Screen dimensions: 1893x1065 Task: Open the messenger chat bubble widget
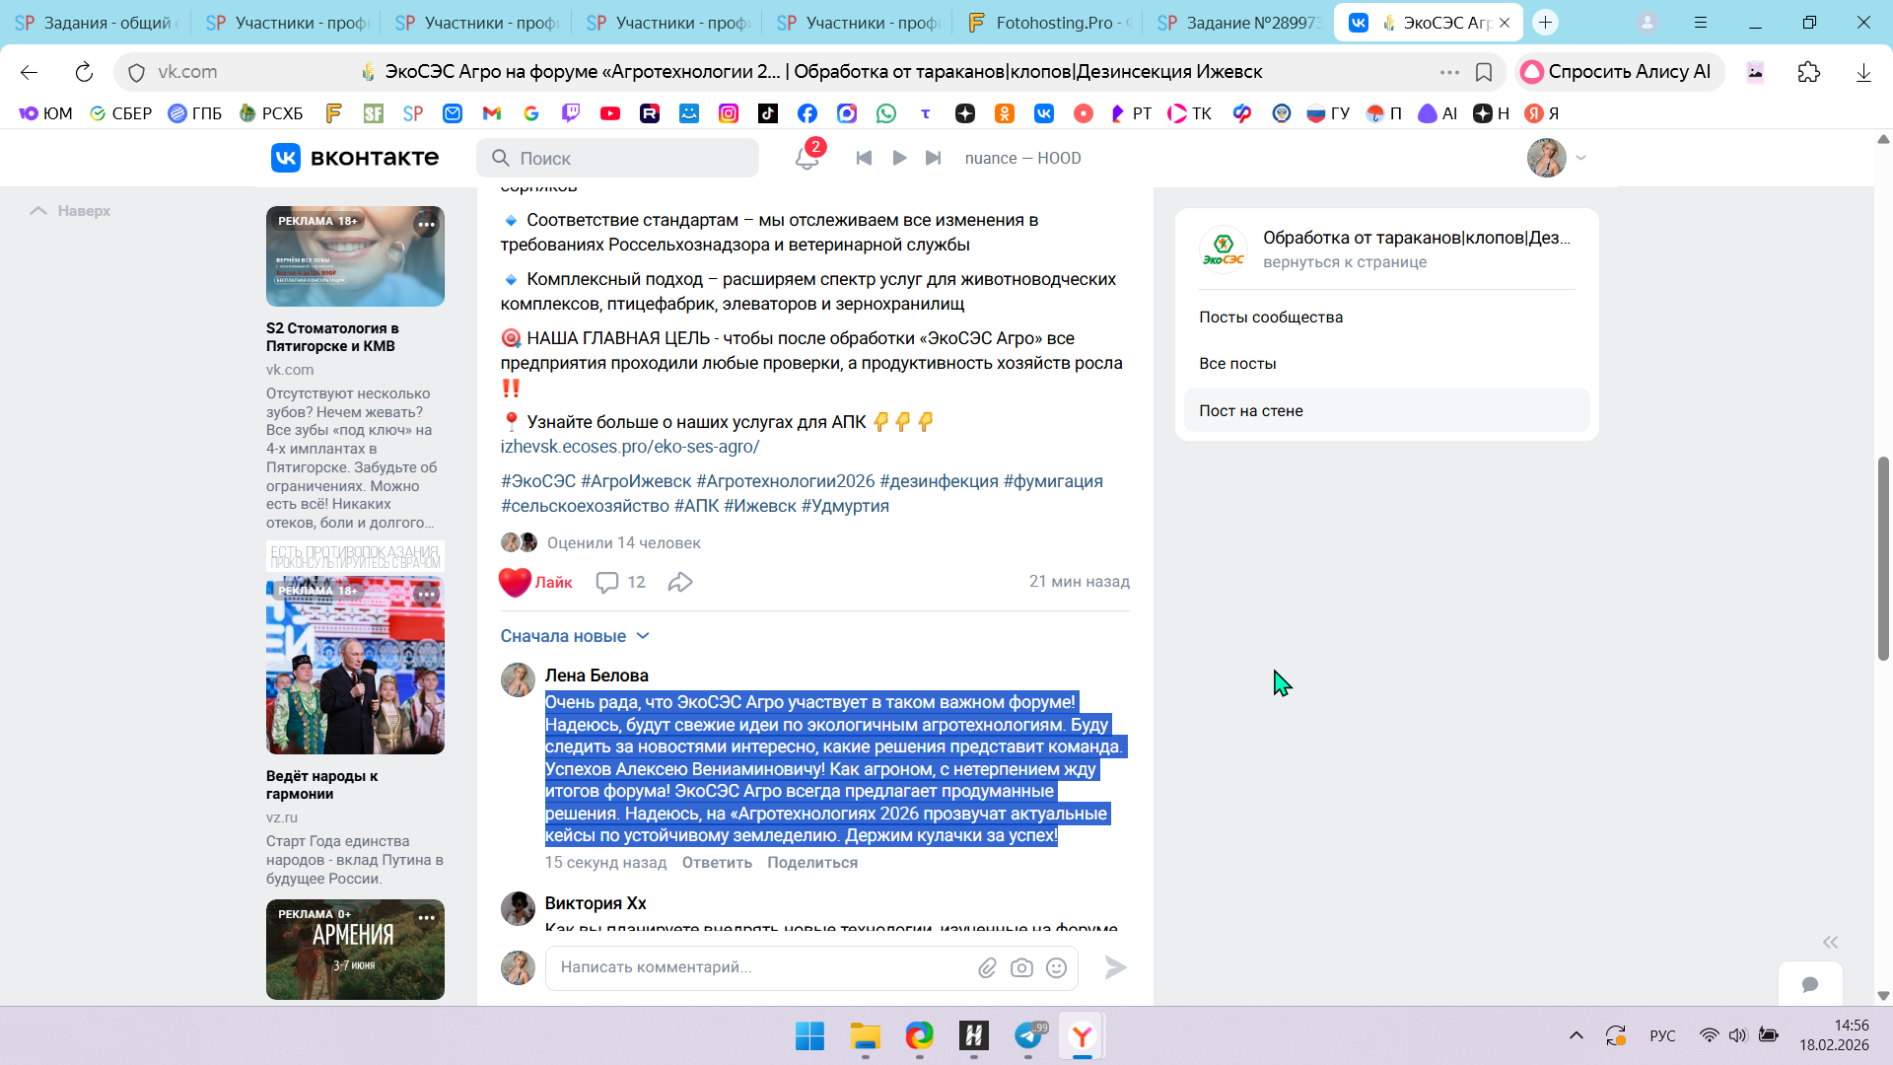pos(1809,984)
